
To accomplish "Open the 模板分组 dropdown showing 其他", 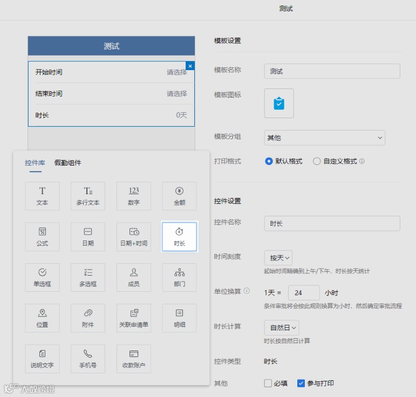I will (324, 138).
